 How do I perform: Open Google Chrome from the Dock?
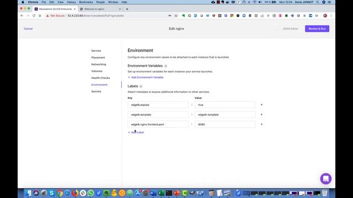click(60, 193)
